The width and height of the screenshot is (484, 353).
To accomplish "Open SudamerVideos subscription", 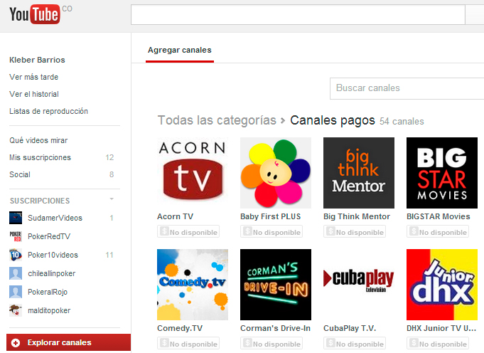I will pos(55,218).
